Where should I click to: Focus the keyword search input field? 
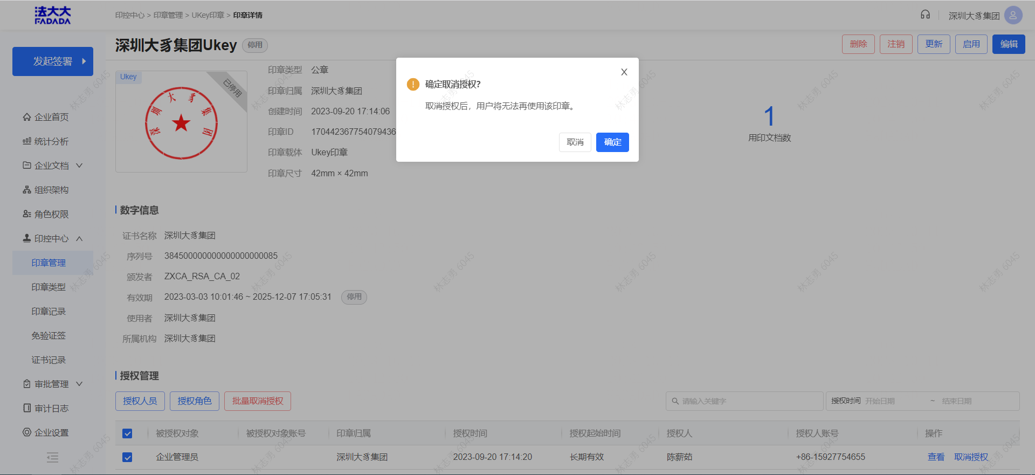tap(744, 401)
